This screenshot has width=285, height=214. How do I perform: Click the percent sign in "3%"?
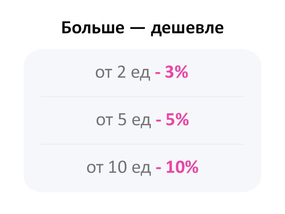181,72
